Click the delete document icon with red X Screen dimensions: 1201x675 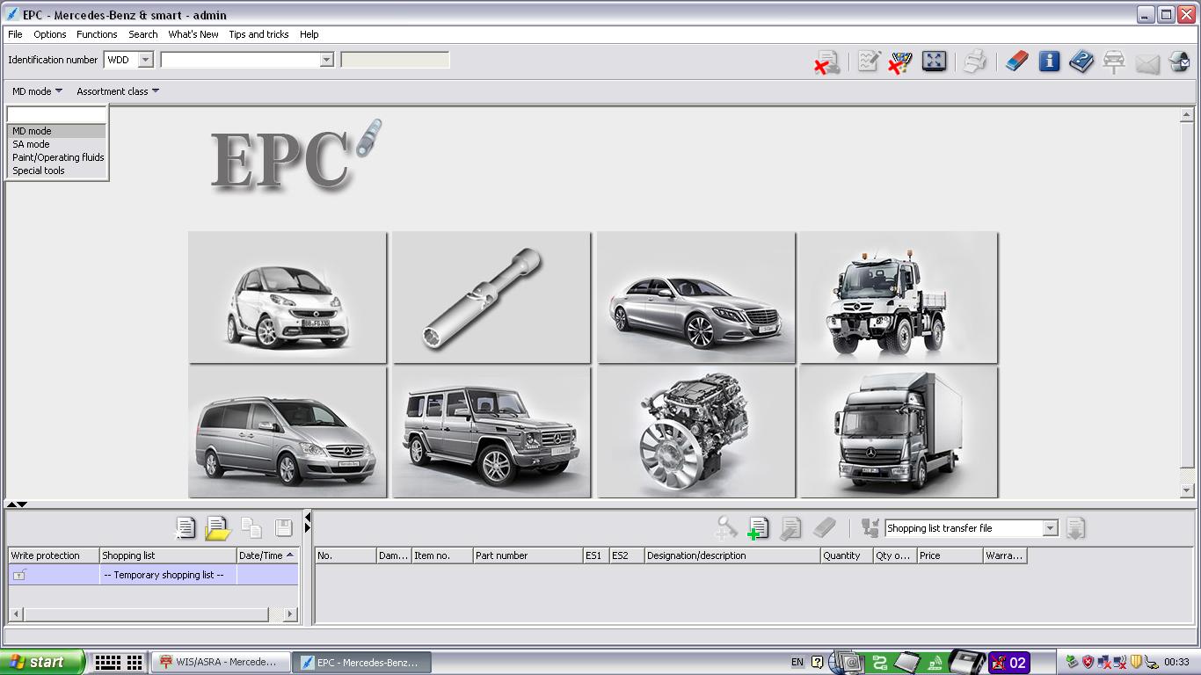tap(826, 62)
